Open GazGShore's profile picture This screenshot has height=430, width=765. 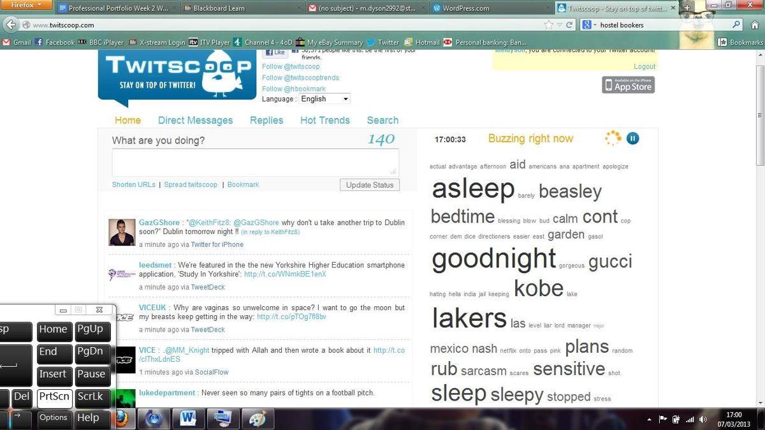(x=122, y=232)
